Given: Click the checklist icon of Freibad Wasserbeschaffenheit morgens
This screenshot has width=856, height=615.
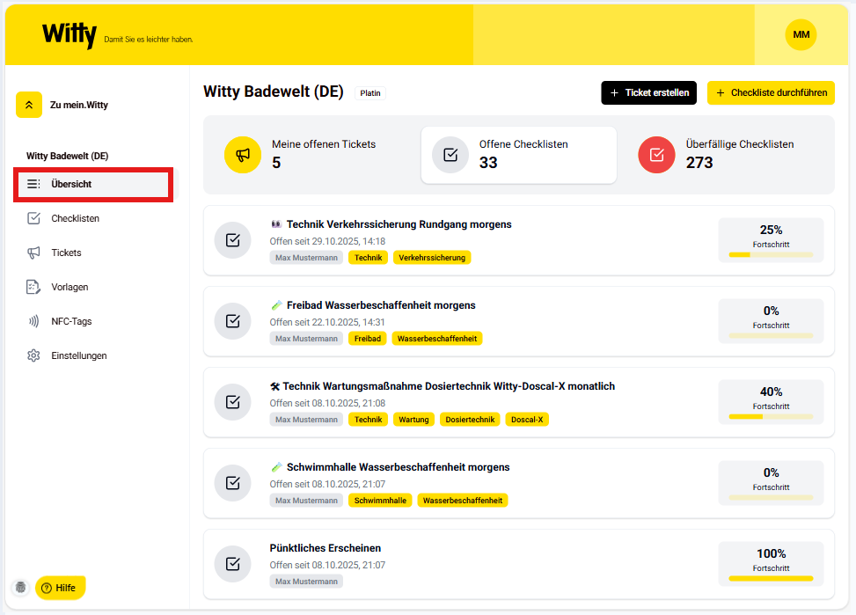Looking at the screenshot, I should point(232,321).
